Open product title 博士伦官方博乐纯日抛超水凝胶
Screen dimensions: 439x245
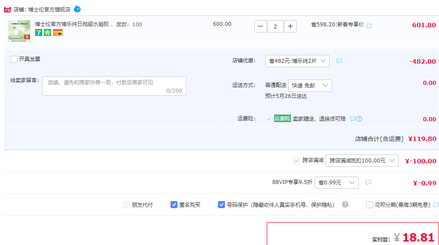[74, 24]
